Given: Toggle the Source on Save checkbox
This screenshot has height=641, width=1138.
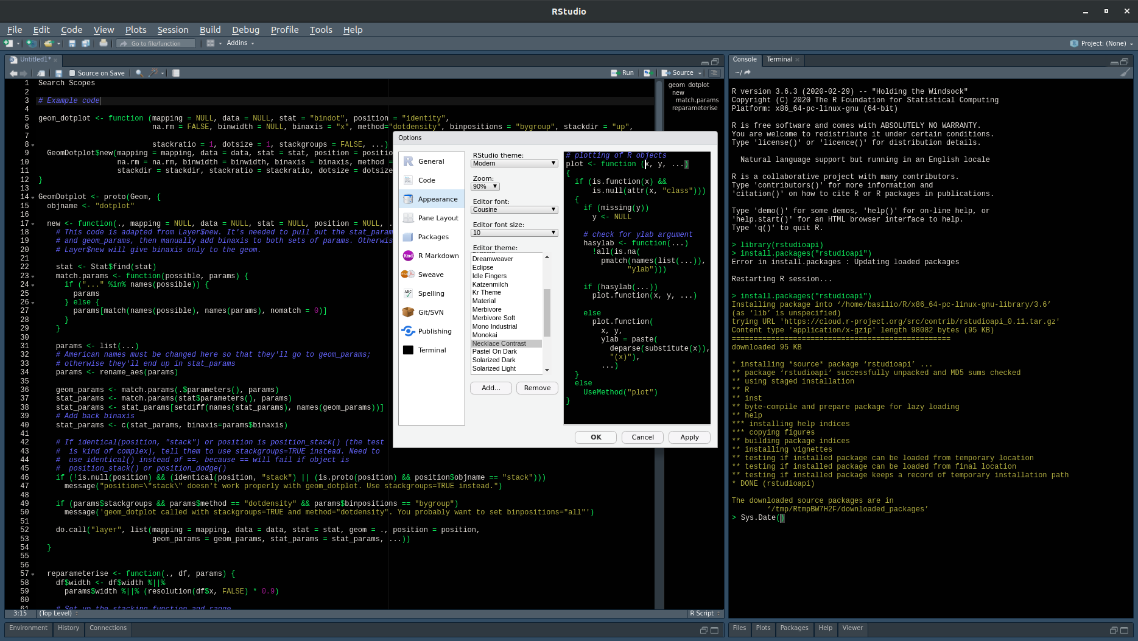Looking at the screenshot, I should point(72,73).
